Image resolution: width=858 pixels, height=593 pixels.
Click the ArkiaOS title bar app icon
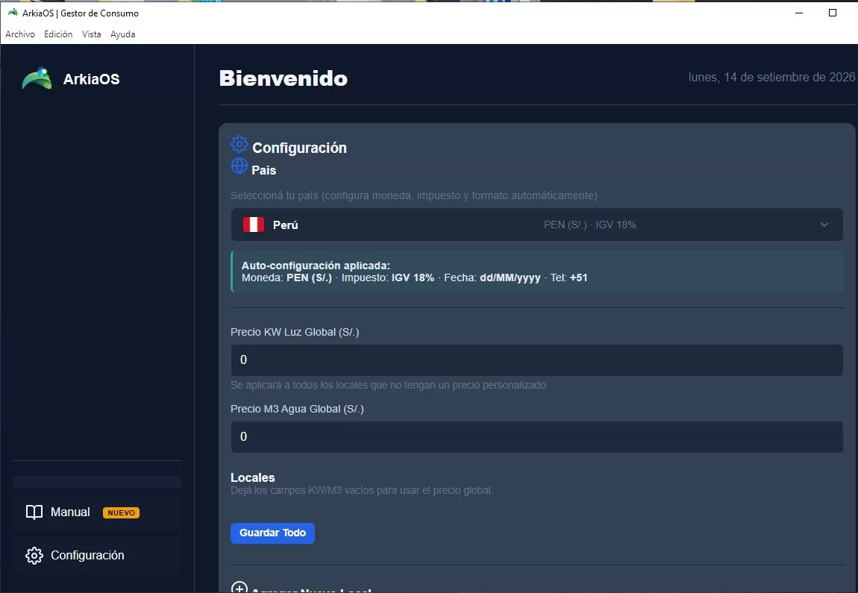point(13,13)
